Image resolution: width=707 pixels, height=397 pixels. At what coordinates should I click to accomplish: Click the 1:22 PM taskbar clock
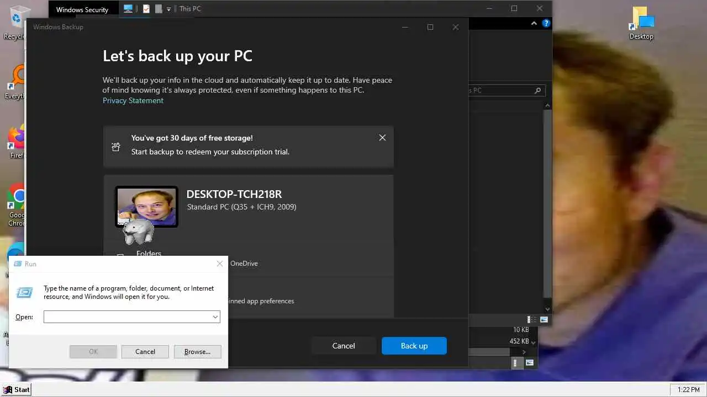688,390
